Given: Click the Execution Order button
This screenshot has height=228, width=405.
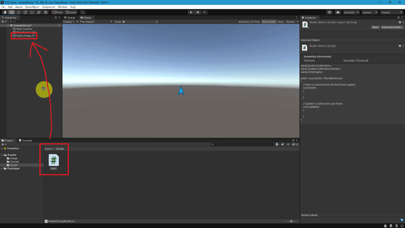Looking at the screenshot, I should click(x=392, y=27).
